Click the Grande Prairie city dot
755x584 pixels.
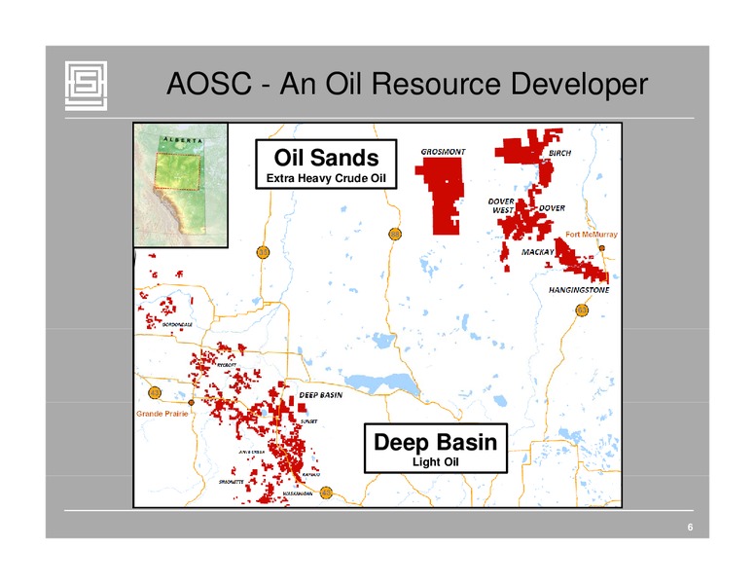click(191, 402)
